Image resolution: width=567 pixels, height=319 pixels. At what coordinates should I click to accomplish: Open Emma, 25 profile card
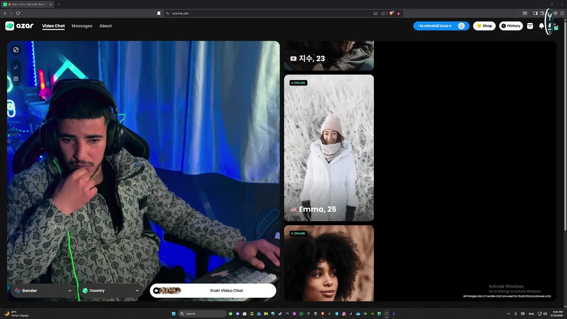[329, 148]
